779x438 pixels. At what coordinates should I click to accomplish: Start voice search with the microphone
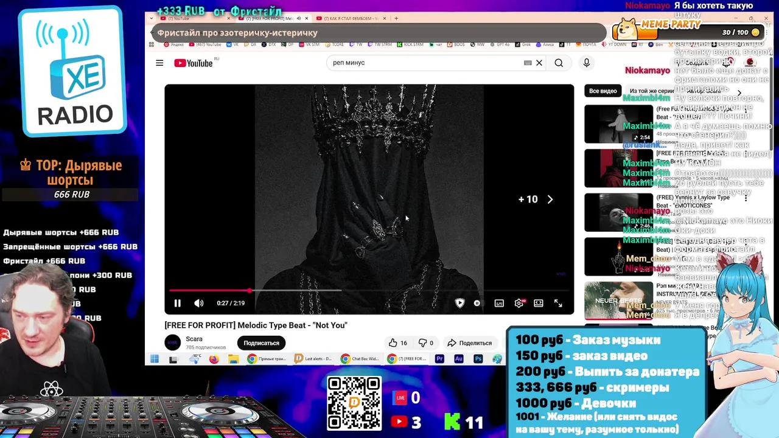point(587,63)
